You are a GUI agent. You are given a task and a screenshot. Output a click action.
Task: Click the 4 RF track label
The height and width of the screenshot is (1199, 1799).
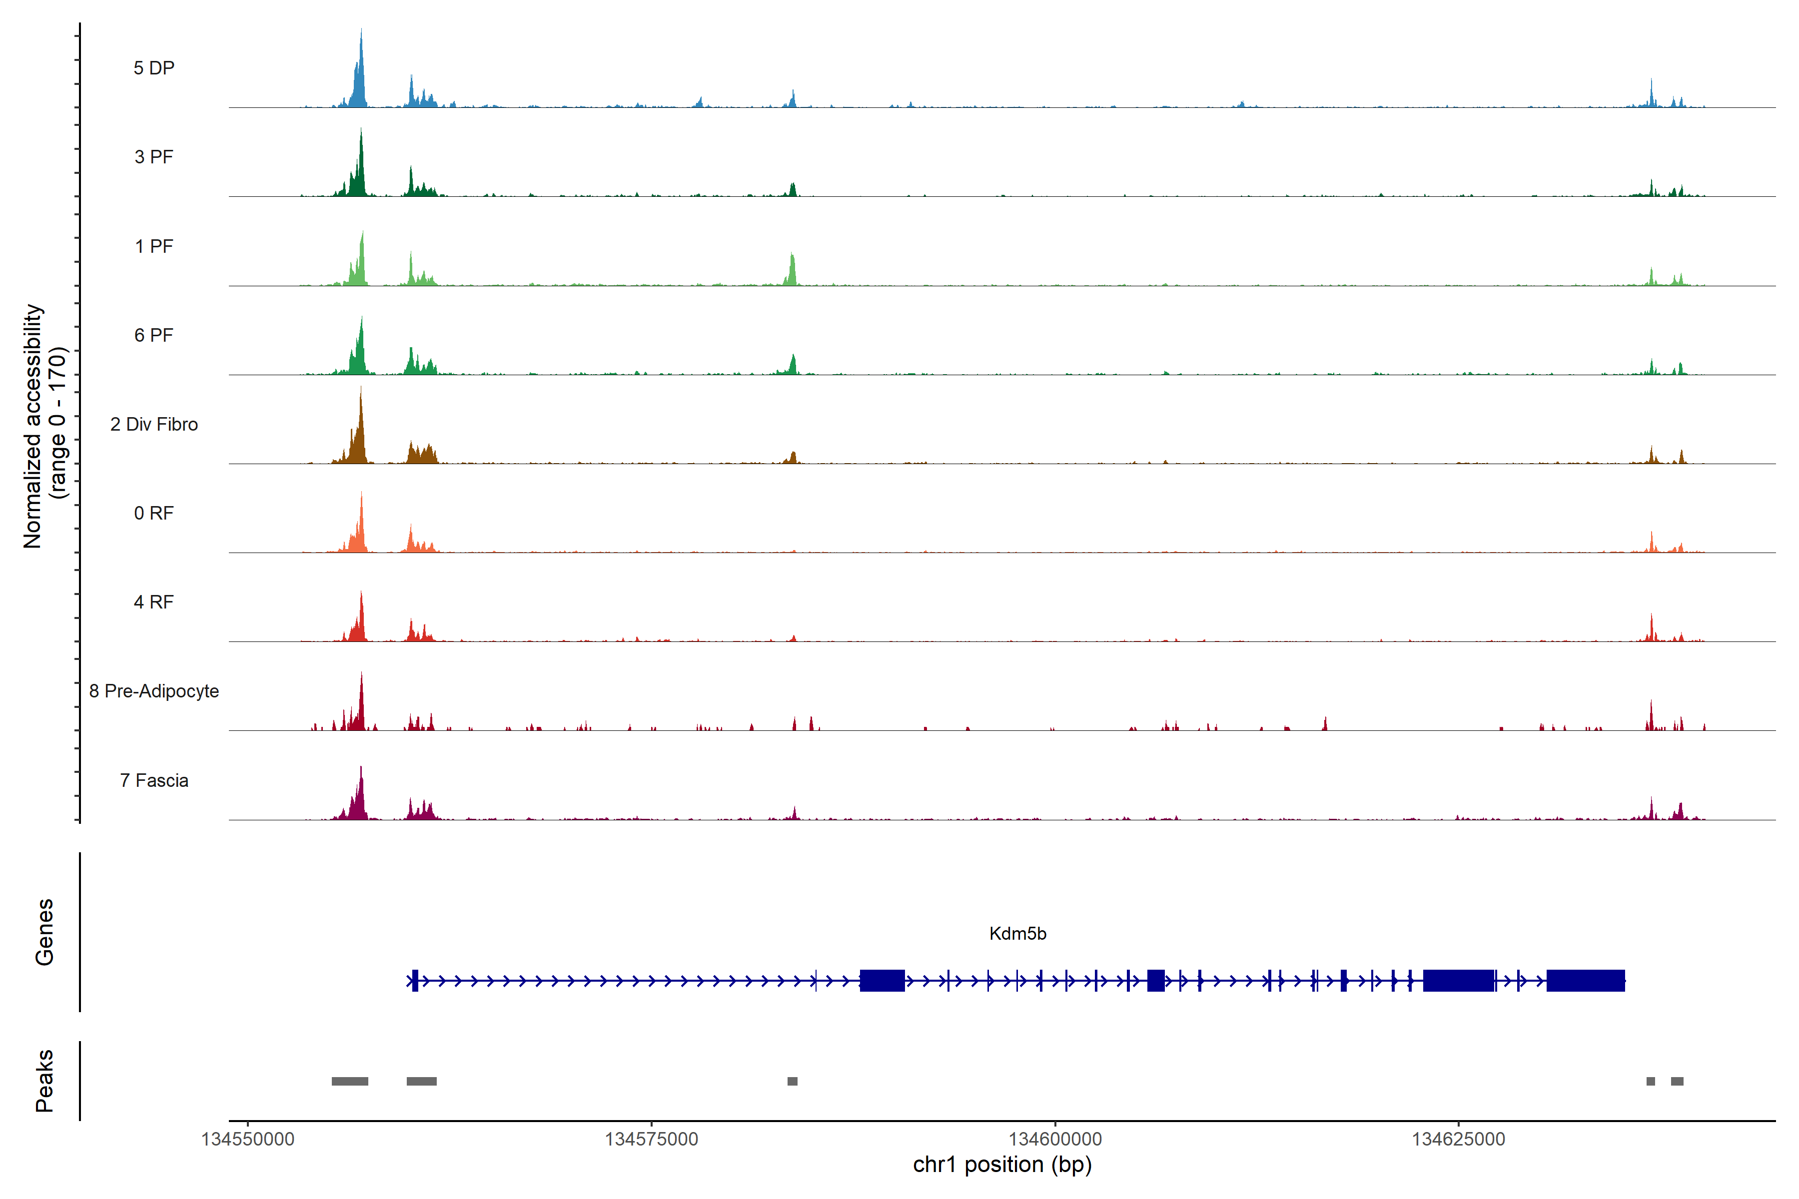154,602
